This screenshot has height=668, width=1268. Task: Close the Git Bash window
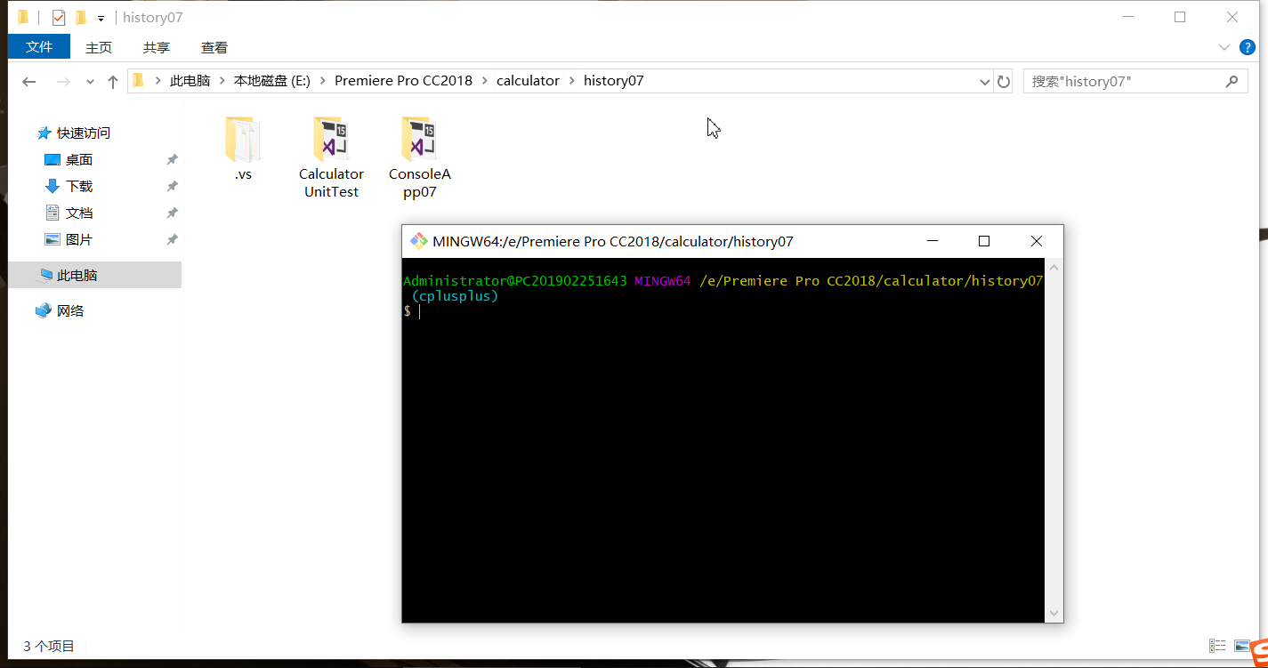coord(1037,241)
